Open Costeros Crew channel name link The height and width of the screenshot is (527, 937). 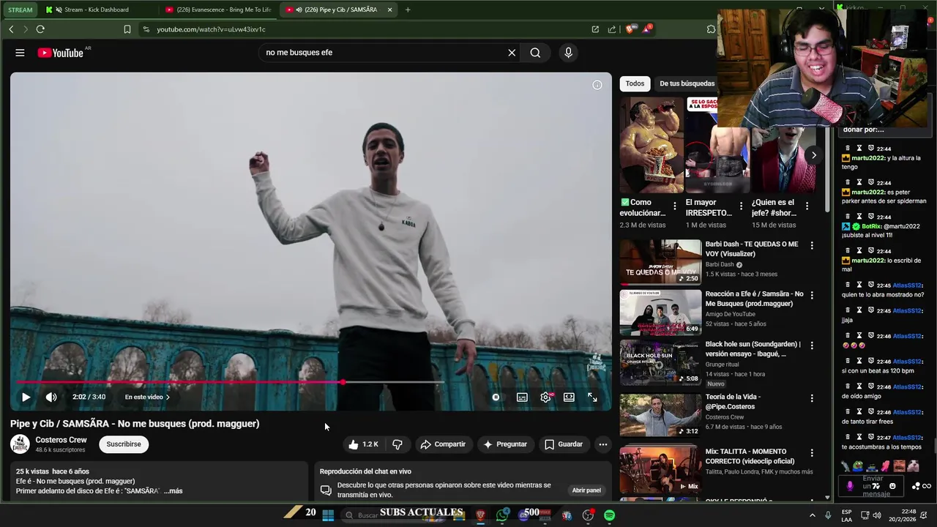click(x=61, y=440)
